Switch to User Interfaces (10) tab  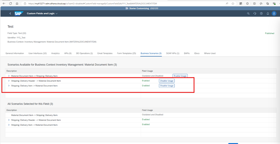point(37,53)
